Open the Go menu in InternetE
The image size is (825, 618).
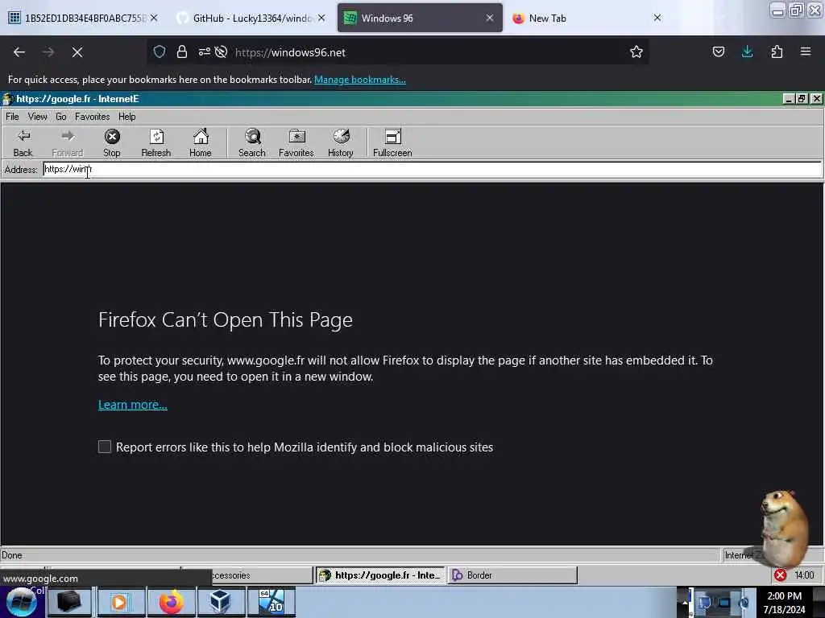(x=61, y=117)
